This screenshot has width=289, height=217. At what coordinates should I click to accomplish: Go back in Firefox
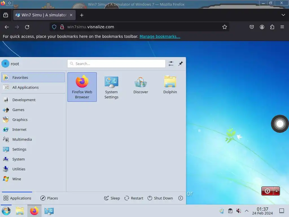(7, 27)
